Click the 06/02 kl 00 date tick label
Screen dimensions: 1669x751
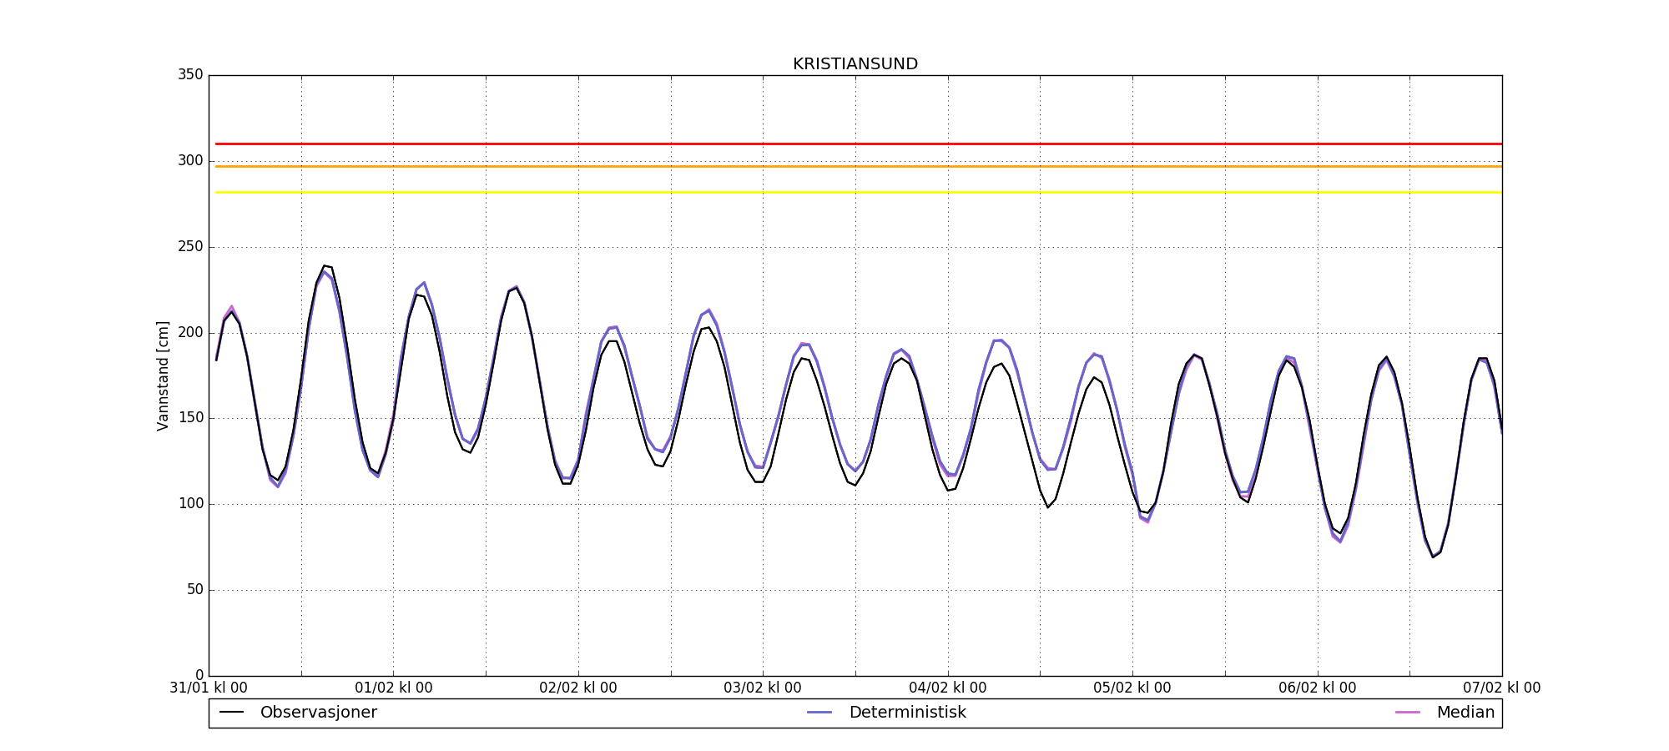(1318, 688)
